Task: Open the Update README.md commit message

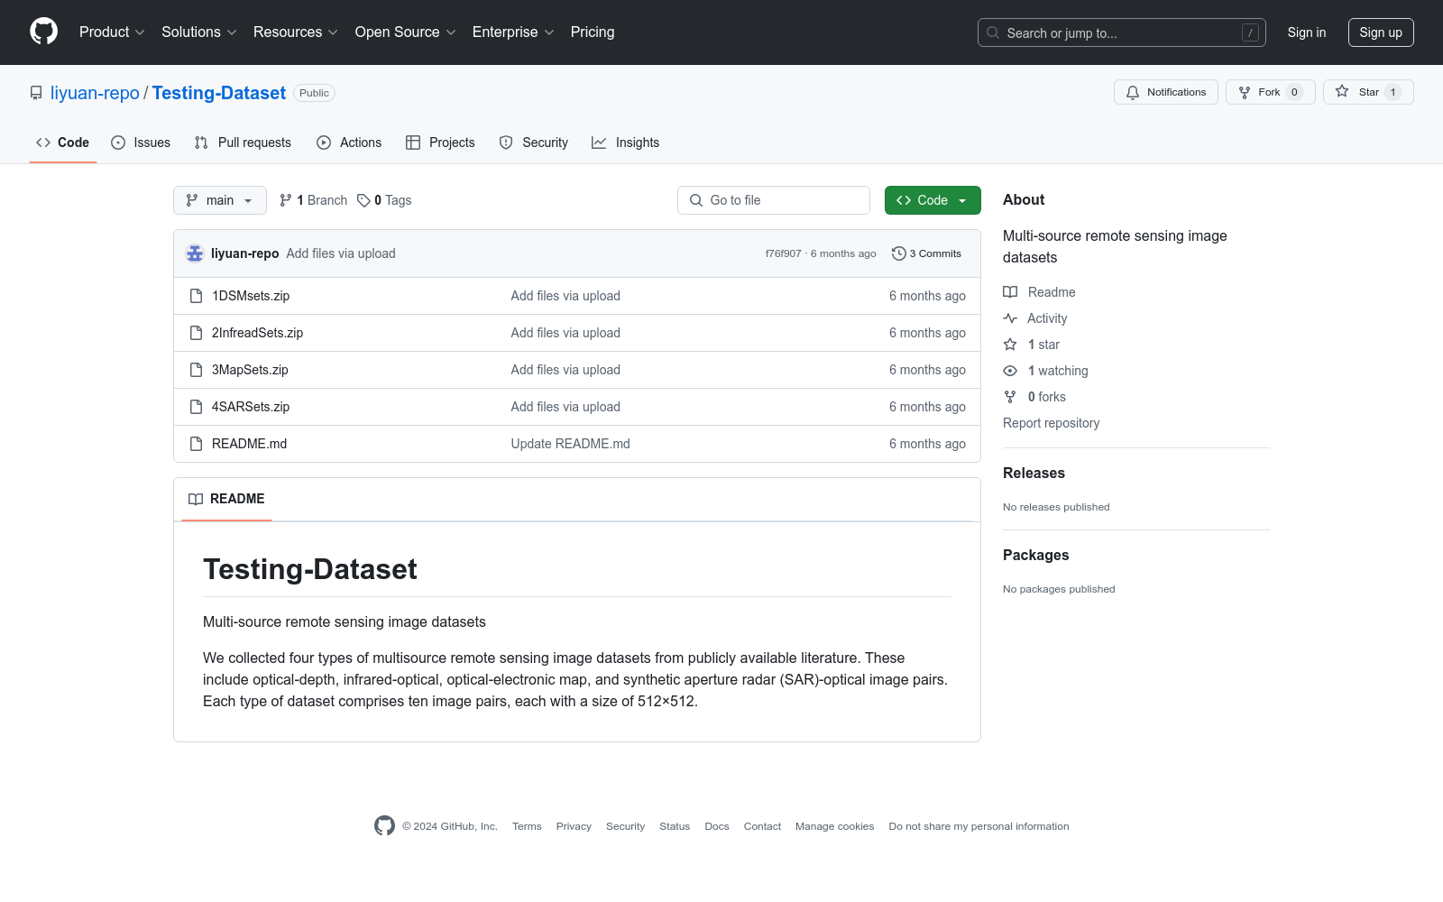Action: pyautogui.click(x=570, y=444)
